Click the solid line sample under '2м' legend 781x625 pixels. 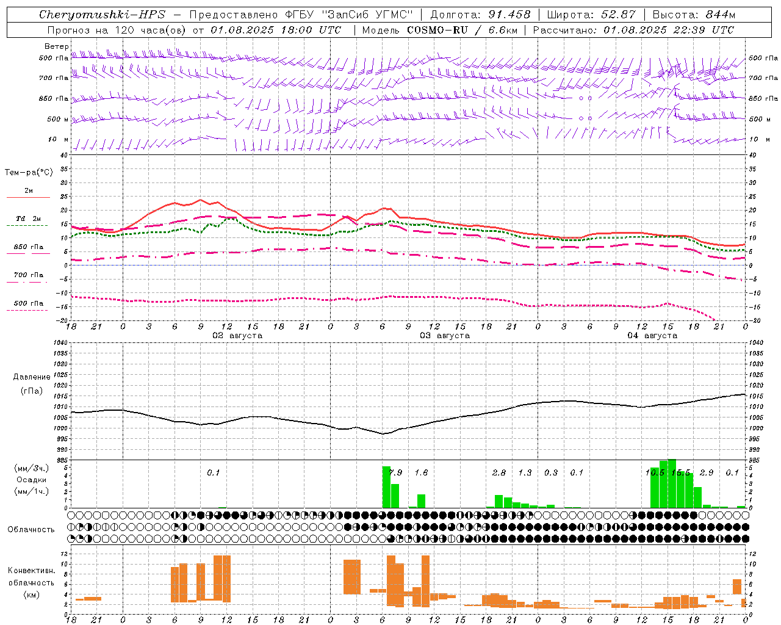pyautogui.click(x=28, y=198)
